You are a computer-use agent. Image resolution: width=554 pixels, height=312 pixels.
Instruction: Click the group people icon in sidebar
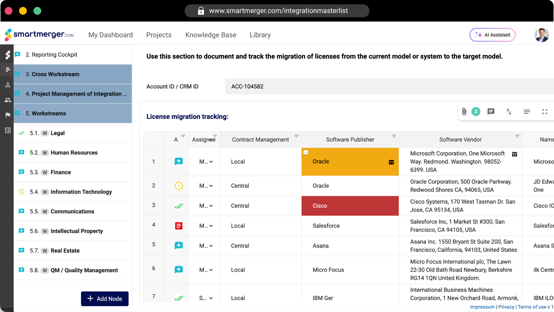[x=8, y=100]
